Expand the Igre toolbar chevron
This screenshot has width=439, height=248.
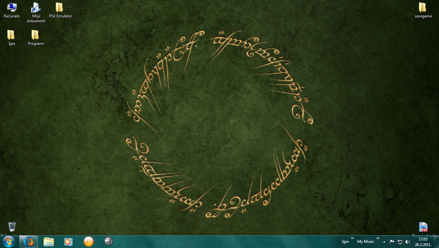[x=352, y=238]
